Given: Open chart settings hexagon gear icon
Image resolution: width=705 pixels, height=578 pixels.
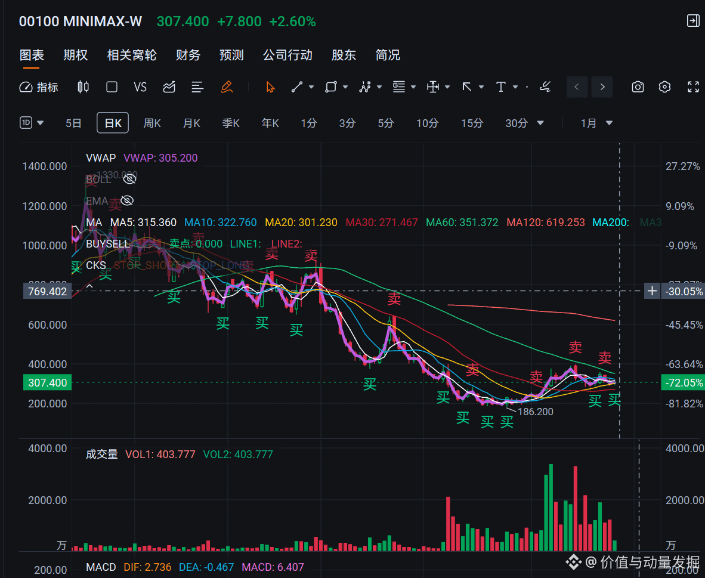Looking at the screenshot, I should pos(664,87).
